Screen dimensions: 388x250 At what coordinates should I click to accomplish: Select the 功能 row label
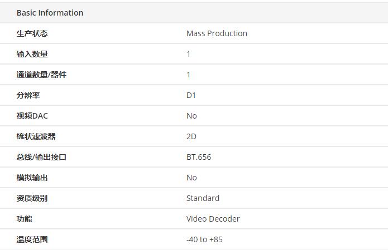pyautogui.click(x=24, y=219)
